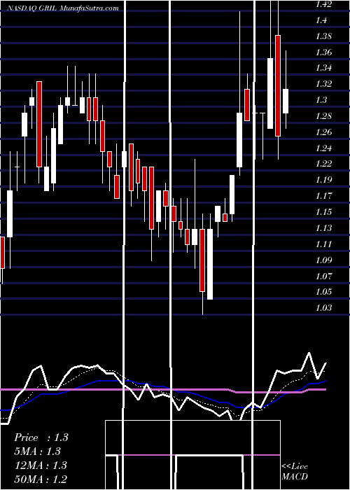Click the 1.07 price axis label

click(x=323, y=276)
